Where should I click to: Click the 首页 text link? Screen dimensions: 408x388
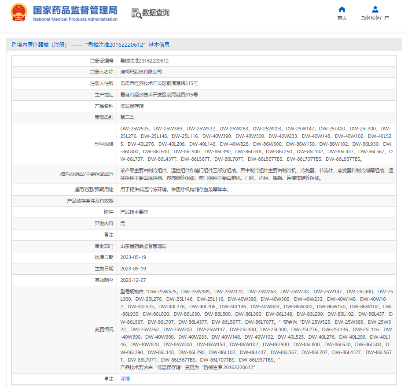pyautogui.click(x=342, y=18)
